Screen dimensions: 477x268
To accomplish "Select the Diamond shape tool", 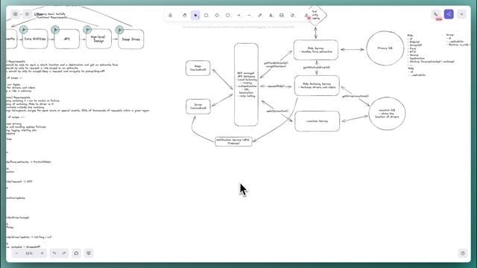I will click(217, 15).
